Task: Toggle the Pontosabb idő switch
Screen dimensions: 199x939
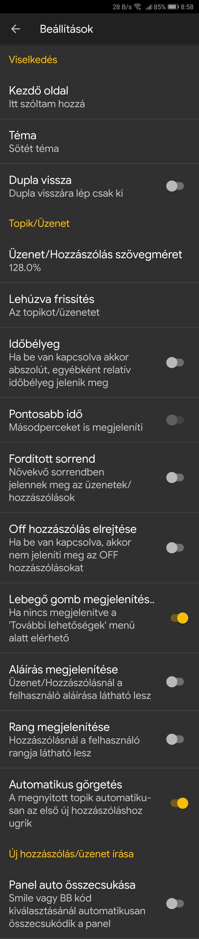Action: 175,420
